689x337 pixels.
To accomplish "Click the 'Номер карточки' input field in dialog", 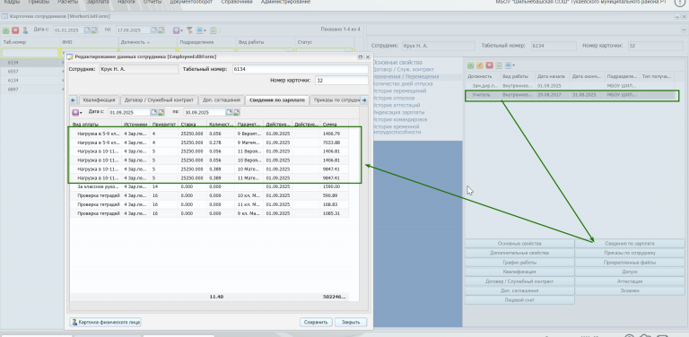I will (x=342, y=81).
